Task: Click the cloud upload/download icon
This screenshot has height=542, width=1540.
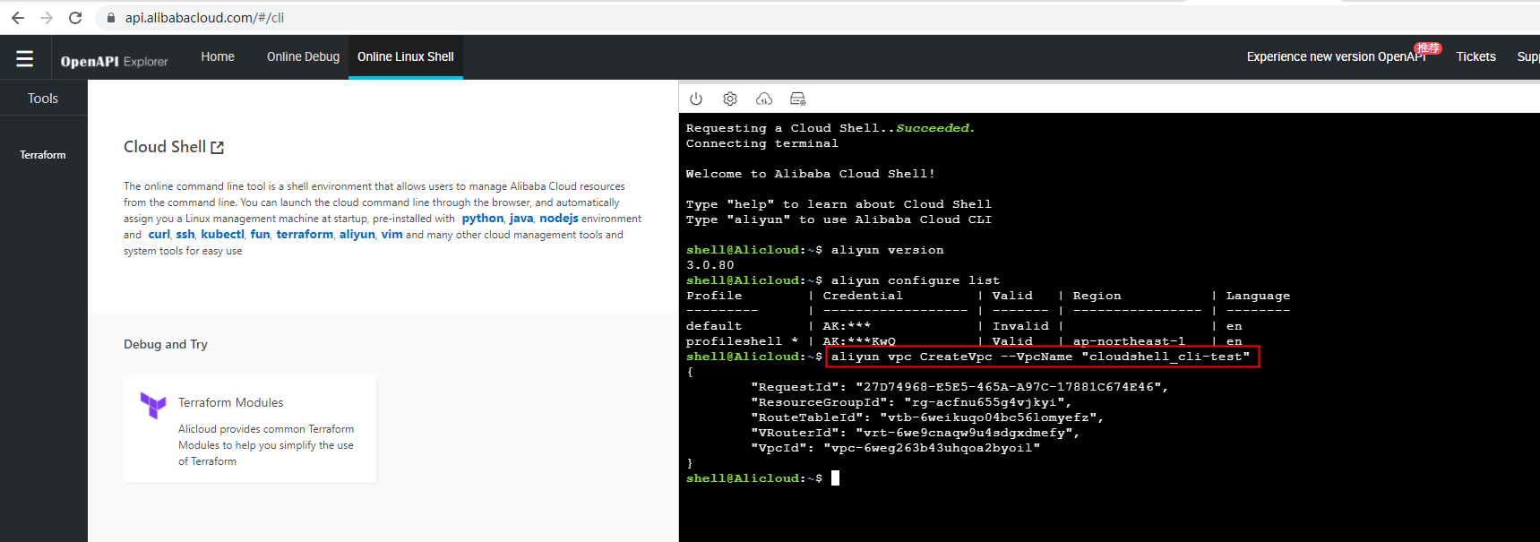Action: [x=764, y=99]
